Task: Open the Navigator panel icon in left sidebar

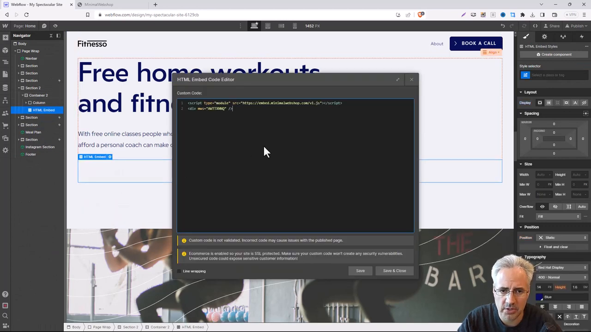Action: [6, 62]
